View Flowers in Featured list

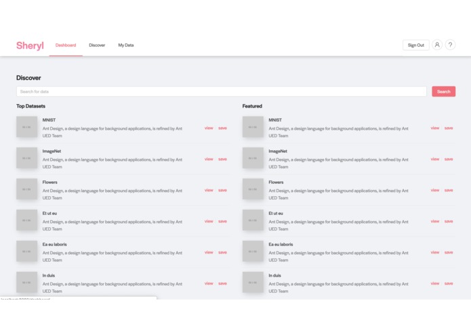(x=435, y=191)
